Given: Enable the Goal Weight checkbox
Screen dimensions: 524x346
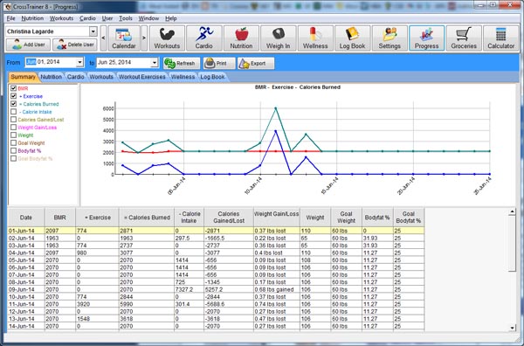Looking at the screenshot, I should pyautogui.click(x=14, y=142).
